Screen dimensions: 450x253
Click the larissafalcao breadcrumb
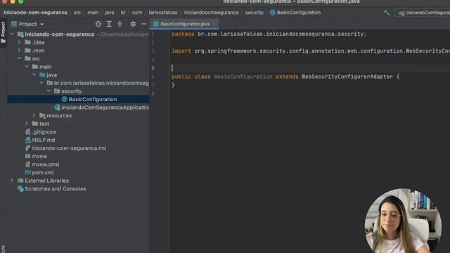click(163, 13)
